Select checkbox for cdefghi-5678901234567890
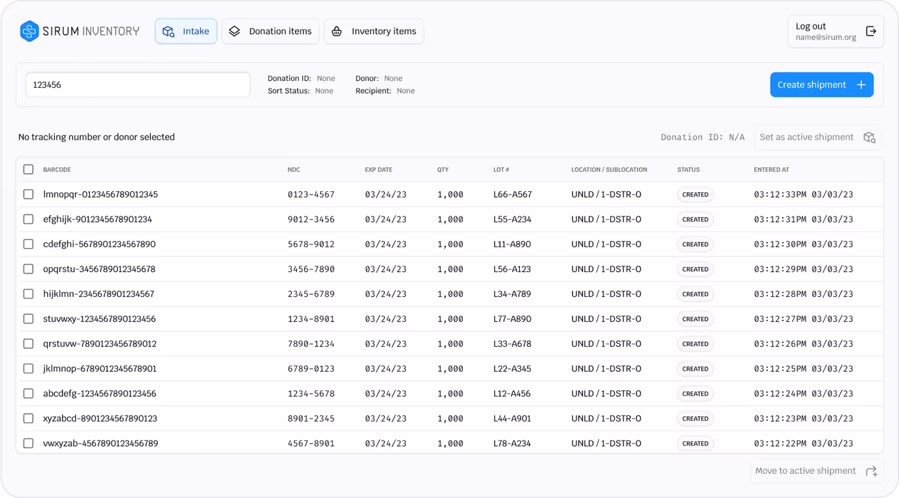This screenshot has width=899, height=498. (28, 244)
